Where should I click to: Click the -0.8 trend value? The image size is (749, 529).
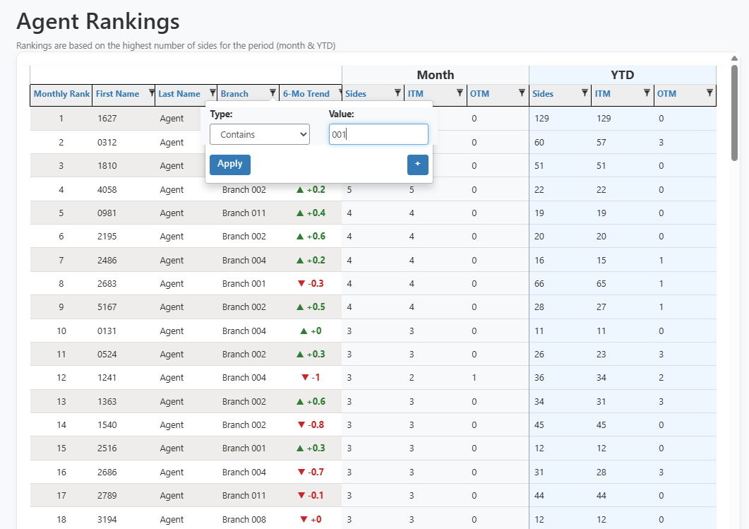311,425
